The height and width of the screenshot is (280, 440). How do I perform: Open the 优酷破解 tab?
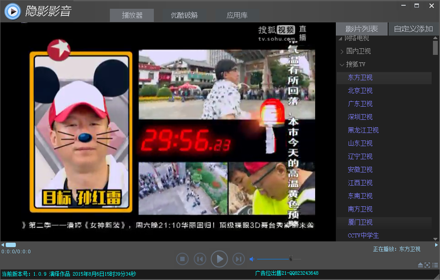(x=184, y=15)
